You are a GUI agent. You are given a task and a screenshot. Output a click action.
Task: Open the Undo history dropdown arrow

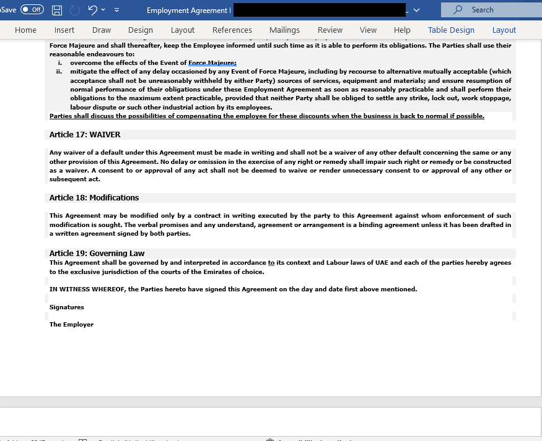[x=103, y=10]
